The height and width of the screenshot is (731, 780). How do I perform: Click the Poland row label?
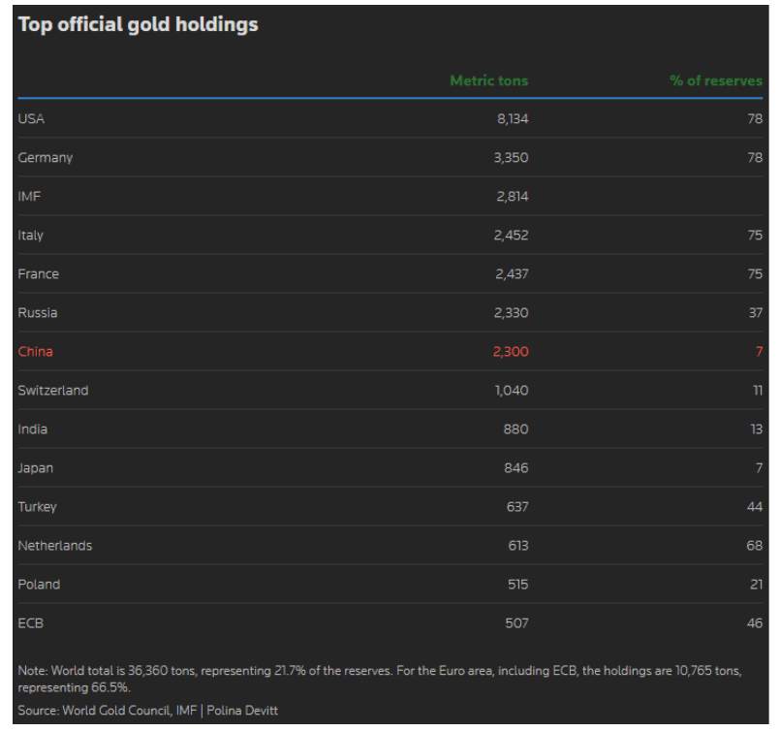(x=39, y=585)
